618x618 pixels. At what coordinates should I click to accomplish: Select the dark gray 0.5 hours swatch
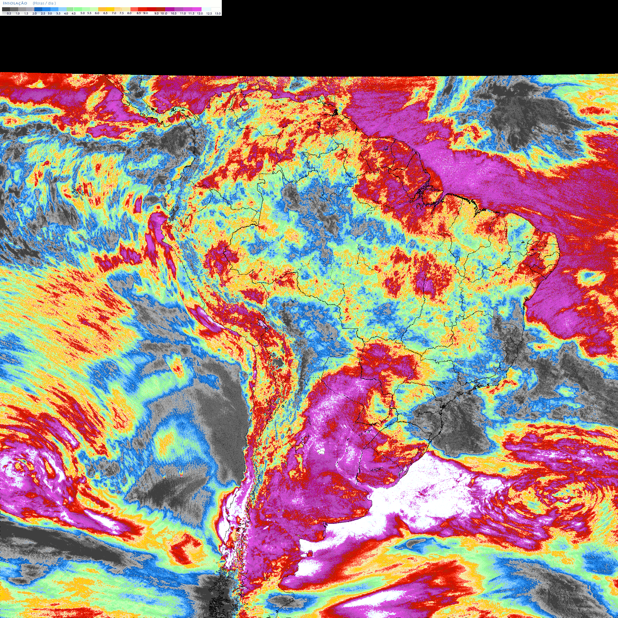point(6,9)
